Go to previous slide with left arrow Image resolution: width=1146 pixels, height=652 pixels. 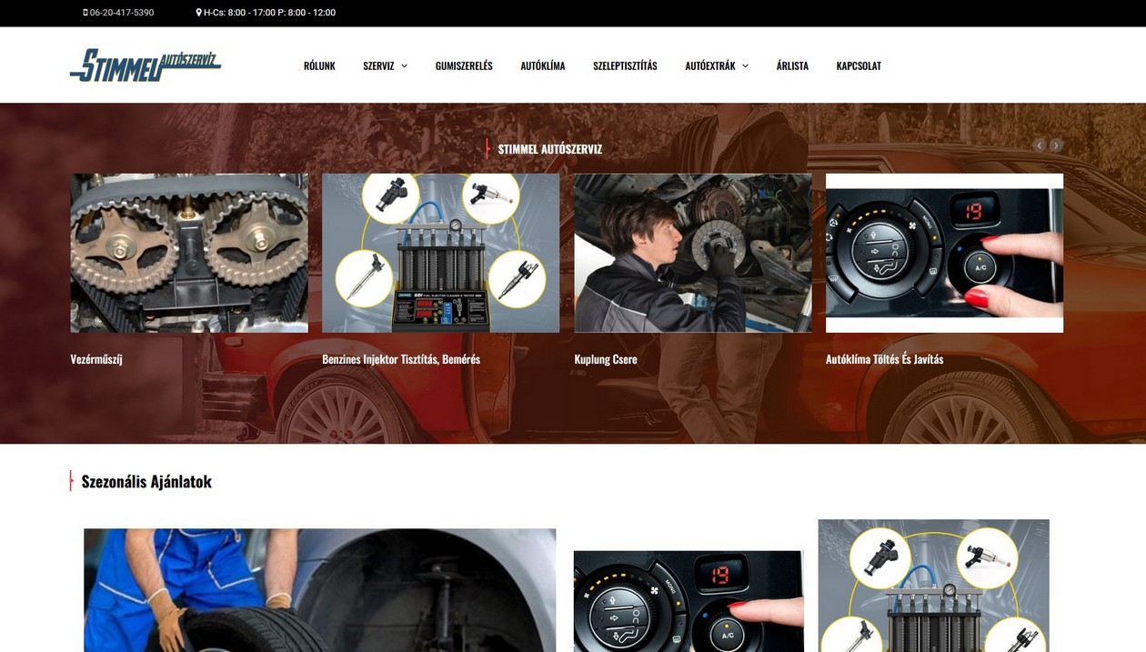click(x=1039, y=145)
